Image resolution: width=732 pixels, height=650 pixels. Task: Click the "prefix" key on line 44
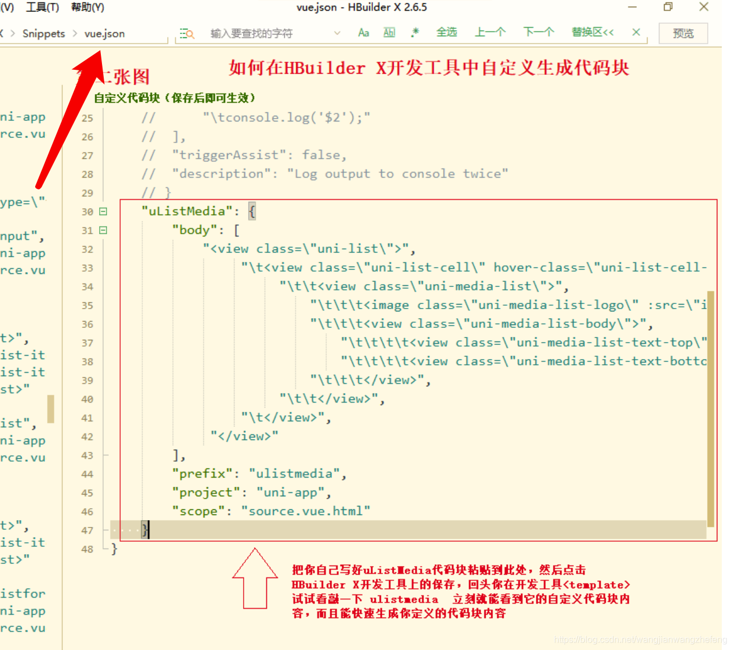tap(202, 474)
